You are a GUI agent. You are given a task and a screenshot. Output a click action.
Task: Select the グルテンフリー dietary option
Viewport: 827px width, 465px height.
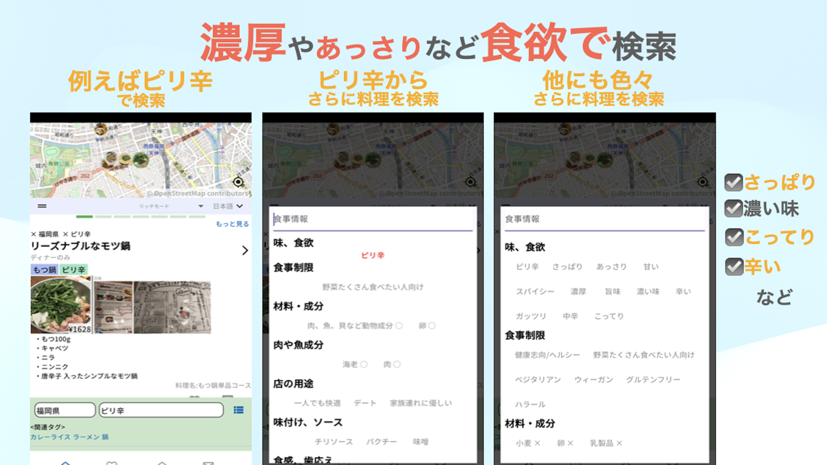tap(653, 380)
